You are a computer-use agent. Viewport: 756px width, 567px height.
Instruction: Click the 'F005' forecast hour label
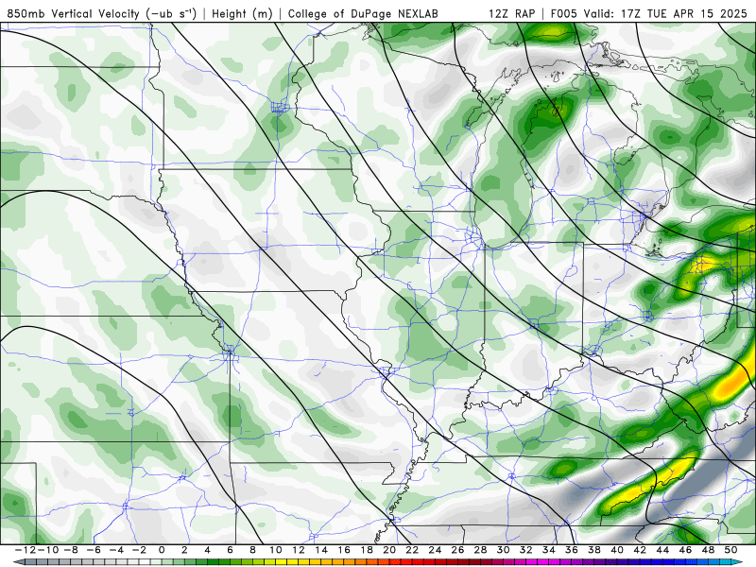563,13
